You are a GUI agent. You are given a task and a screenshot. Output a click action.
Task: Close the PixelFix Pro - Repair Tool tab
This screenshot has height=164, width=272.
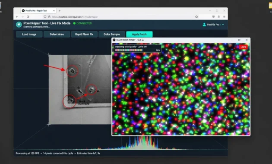click(x=54, y=11)
